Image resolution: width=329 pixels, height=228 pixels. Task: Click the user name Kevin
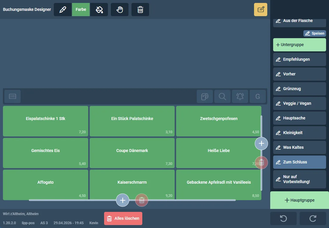pos(94,223)
